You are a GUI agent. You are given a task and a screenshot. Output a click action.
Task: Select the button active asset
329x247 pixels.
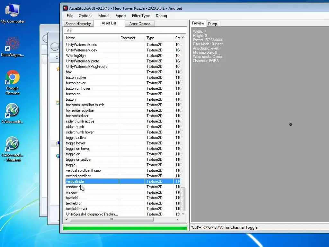pyautogui.click(x=123, y=77)
